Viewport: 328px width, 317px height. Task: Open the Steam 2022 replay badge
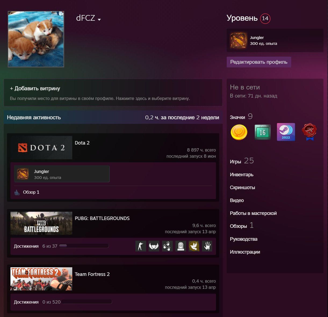pyautogui.click(x=286, y=132)
